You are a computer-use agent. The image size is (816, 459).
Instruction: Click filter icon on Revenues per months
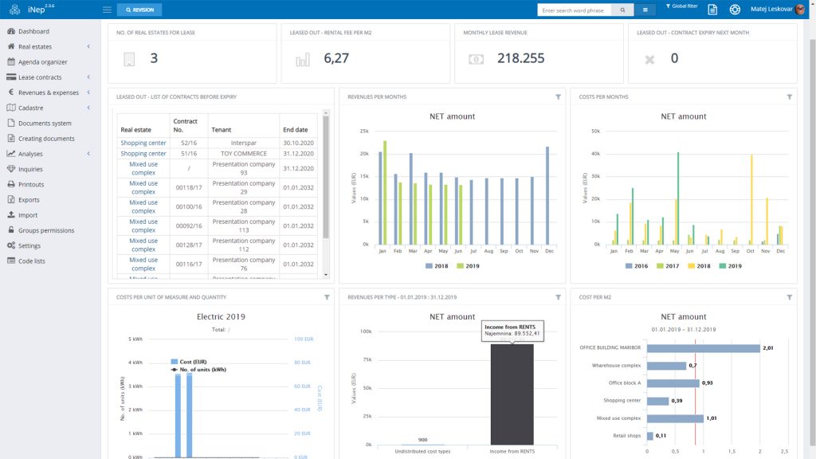click(x=559, y=97)
